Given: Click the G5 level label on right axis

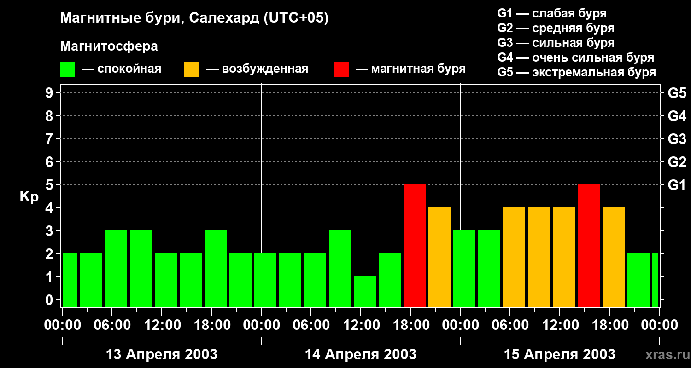Looking at the screenshot, I should point(677,93).
